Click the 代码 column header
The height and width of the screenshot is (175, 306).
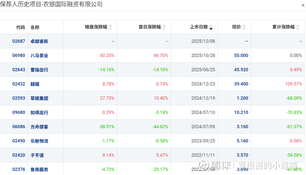(20, 27)
